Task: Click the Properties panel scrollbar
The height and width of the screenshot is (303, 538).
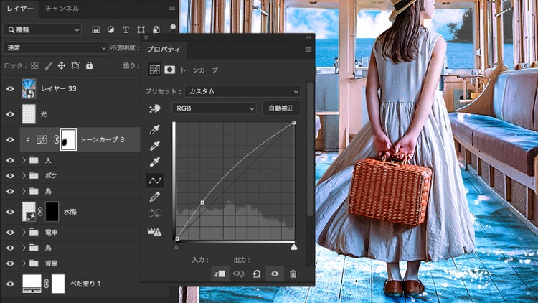Action: [309, 149]
